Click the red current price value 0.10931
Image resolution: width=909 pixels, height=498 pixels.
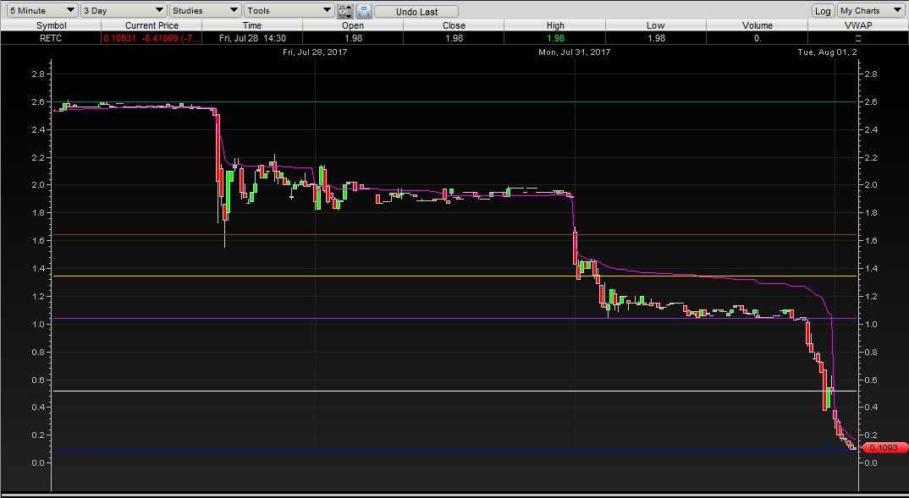[x=120, y=38]
